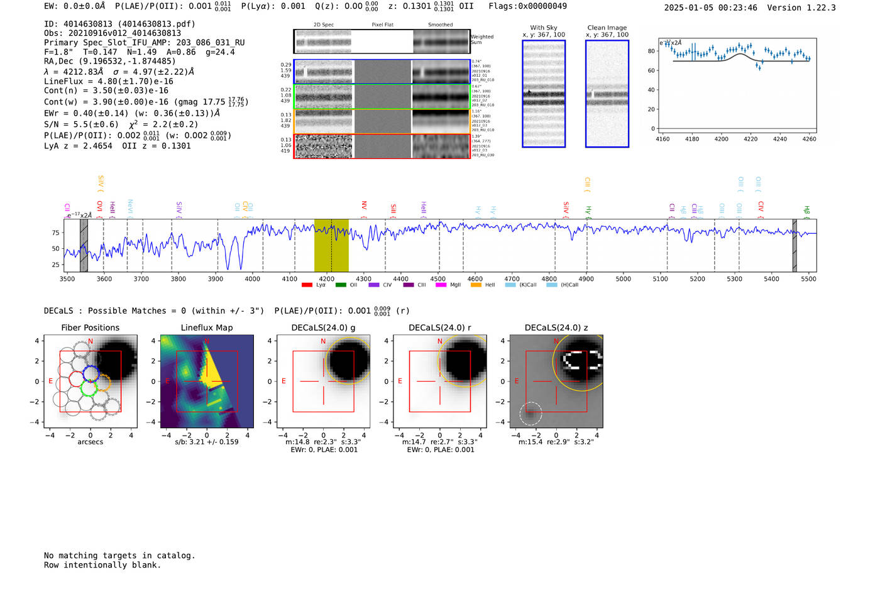Click the P(LAE)/P(OII): 0.002 stats line

click(138, 135)
